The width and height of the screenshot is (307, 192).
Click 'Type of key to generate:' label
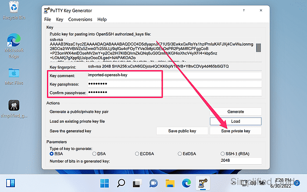pos(71,149)
